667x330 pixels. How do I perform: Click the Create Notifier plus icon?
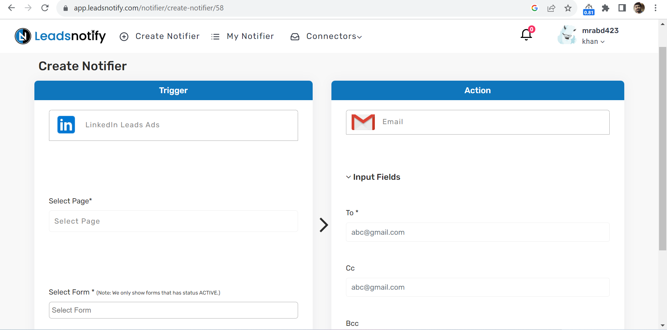click(124, 37)
